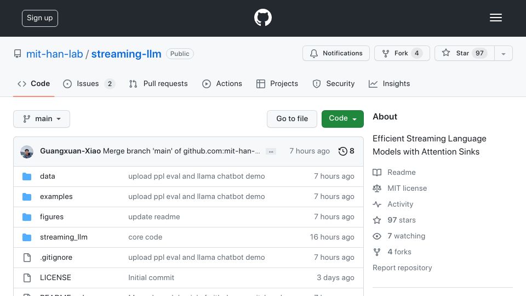Click the Fork icon in the Fork button
Viewport: 526px width, 296px height.
386,53
